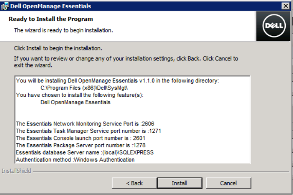Click the Task Manager Service port 1271 line
The height and width of the screenshot is (195, 293).
[89, 131]
